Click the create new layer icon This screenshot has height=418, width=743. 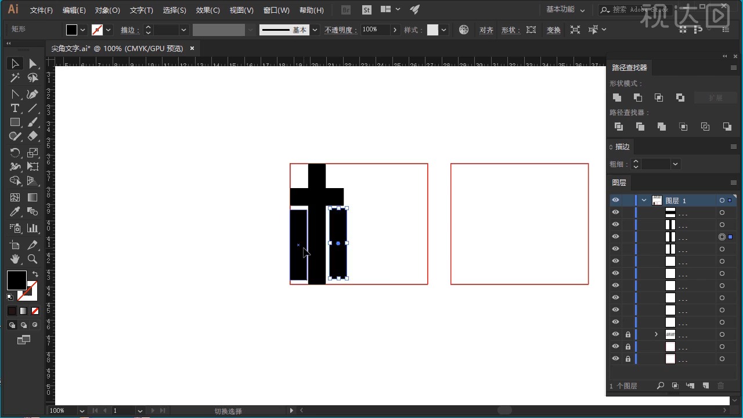706,385
